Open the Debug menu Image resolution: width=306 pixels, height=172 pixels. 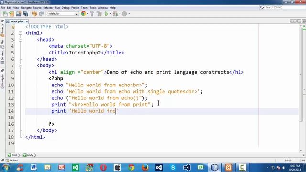(66, 8)
